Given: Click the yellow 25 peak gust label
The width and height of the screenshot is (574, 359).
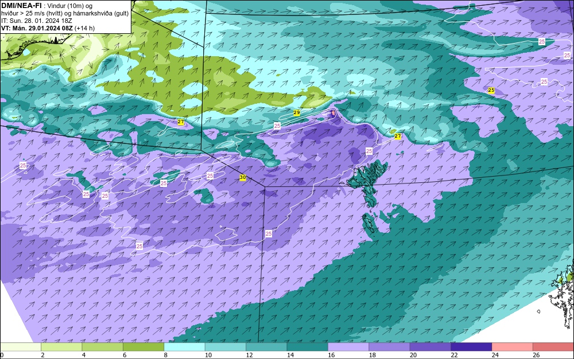Looking at the screenshot, I should point(491,90).
